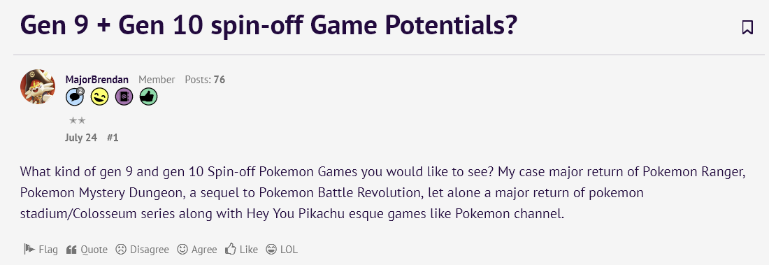This screenshot has width=769, height=265.
Task: Open MajorBrendan's pirate-hat avatar picture
Action: pyautogui.click(x=38, y=87)
